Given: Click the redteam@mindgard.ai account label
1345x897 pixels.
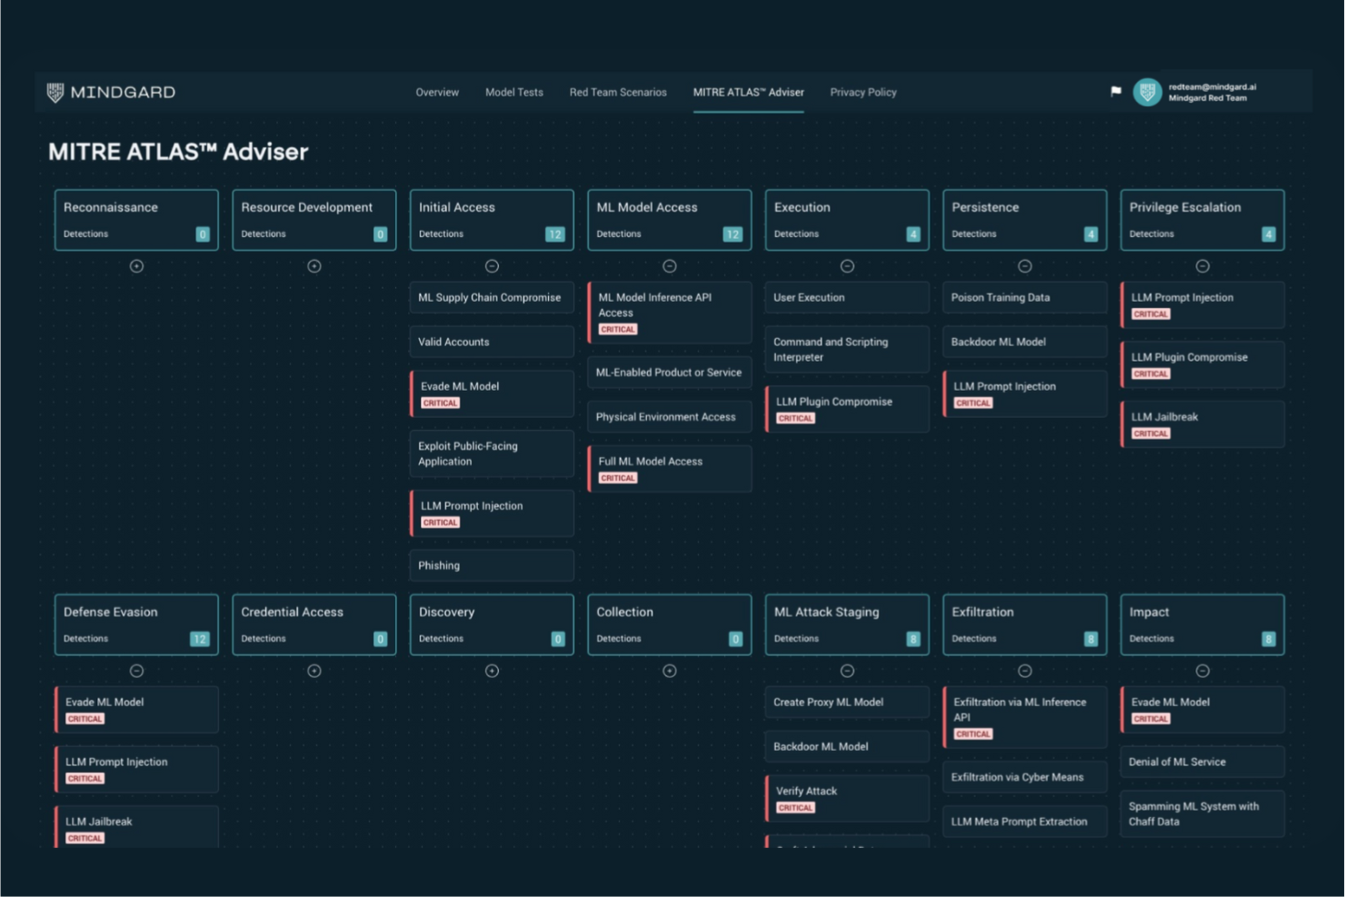Looking at the screenshot, I should coord(1212,87).
